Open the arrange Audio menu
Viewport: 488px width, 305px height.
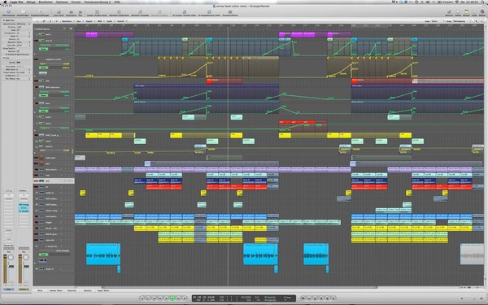pyautogui.click(x=110, y=21)
